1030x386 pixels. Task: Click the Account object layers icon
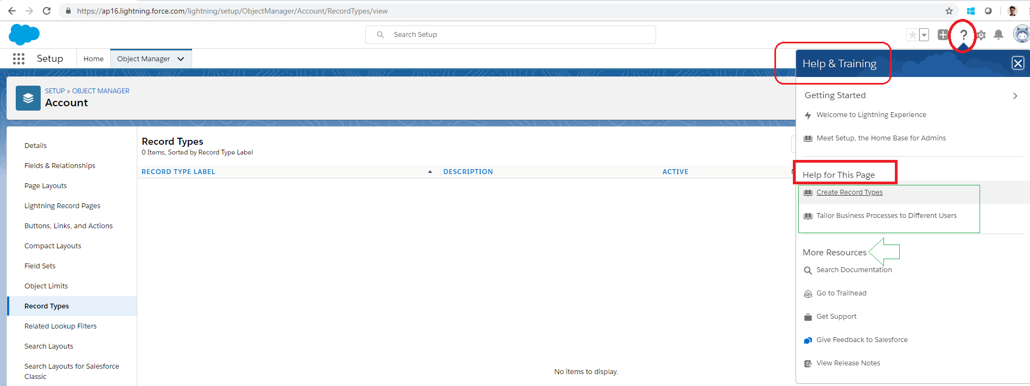[x=28, y=98]
